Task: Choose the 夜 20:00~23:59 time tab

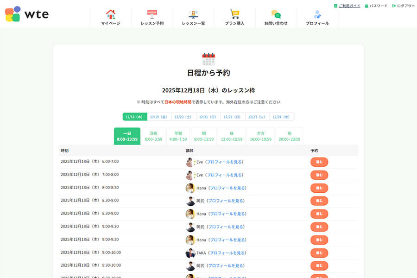Action: 289,136
